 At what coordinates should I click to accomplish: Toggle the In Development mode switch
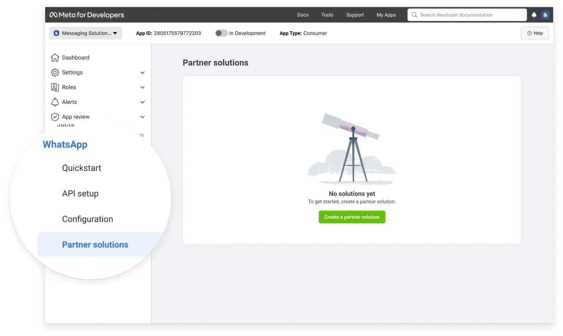tap(221, 33)
